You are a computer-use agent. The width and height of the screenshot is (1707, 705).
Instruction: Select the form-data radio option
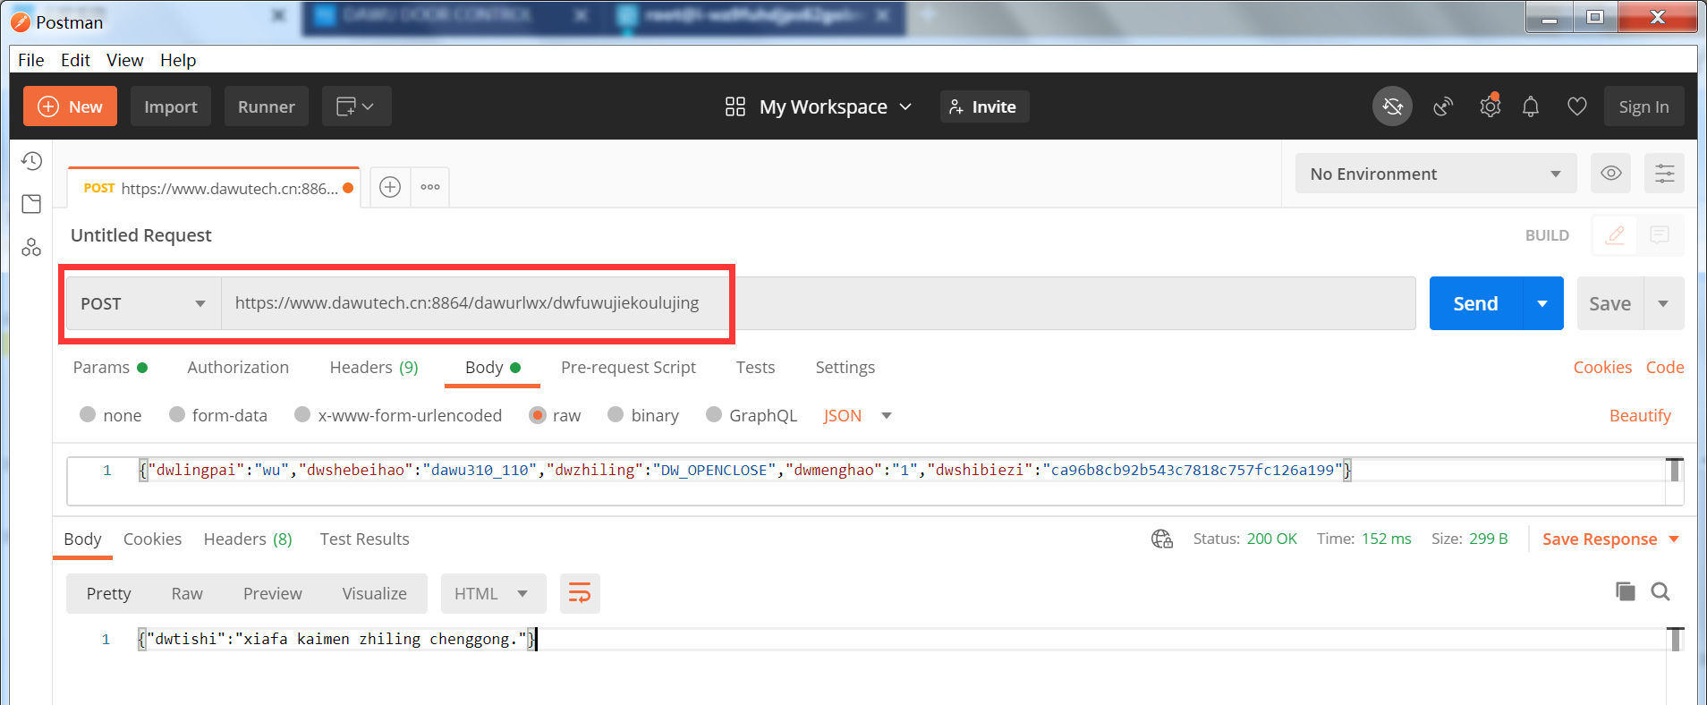177,414
